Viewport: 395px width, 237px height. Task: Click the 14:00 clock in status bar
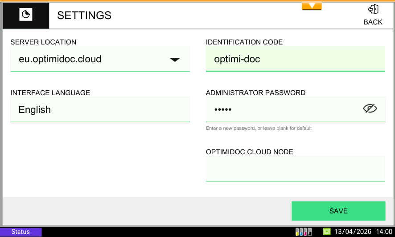coord(384,232)
